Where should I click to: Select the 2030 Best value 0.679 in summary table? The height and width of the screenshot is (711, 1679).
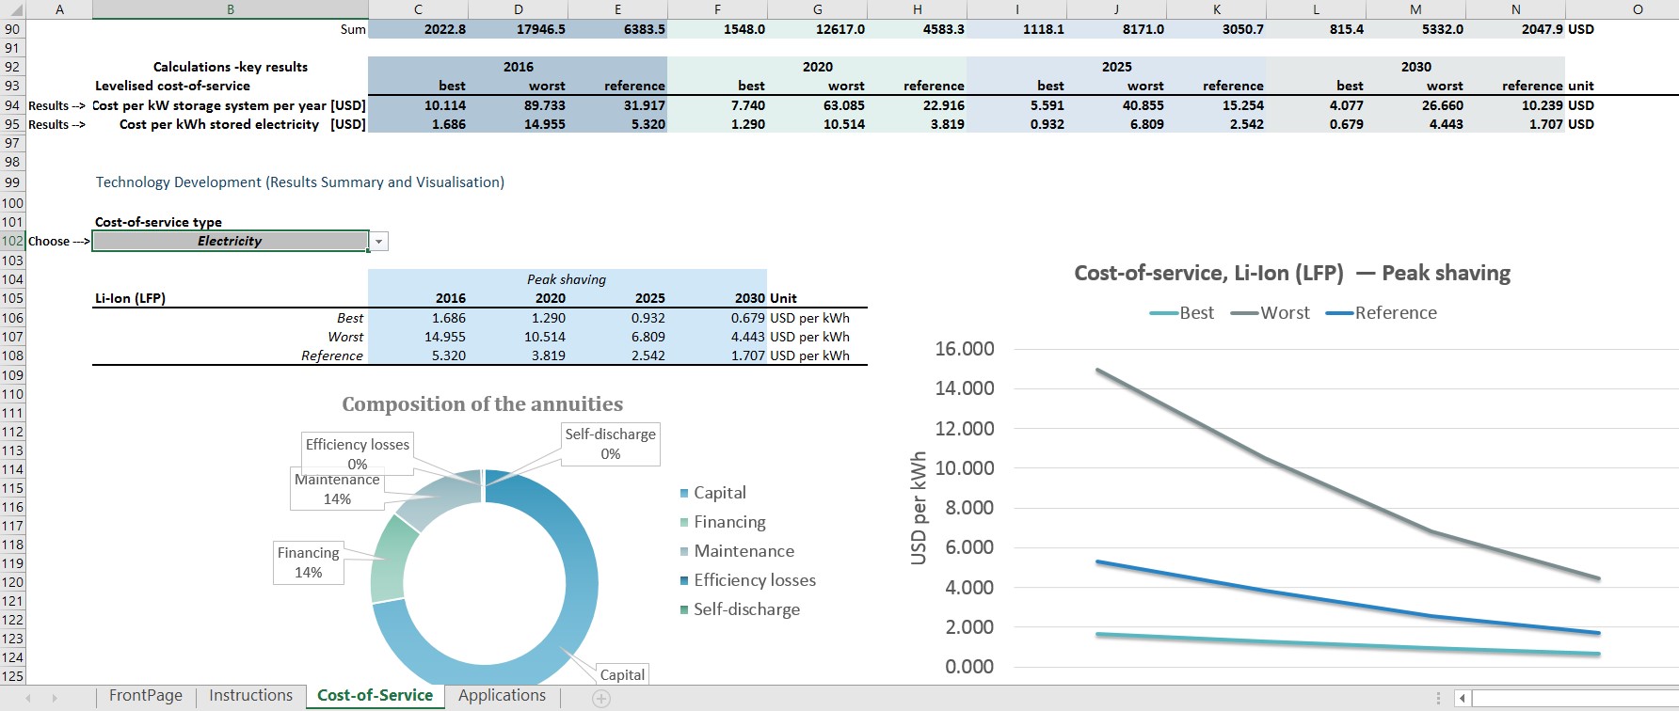pyautogui.click(x=718, y=318)
